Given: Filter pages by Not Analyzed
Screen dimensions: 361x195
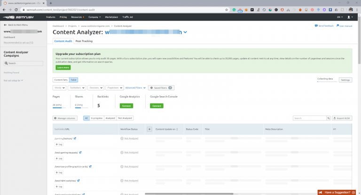Looking at the screenshot, I should coord(125,118).
